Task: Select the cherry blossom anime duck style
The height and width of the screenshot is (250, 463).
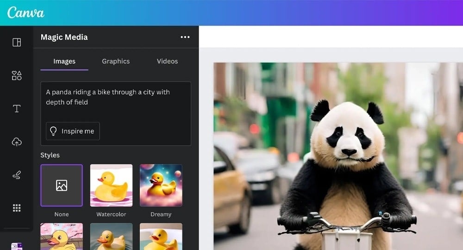Action: [x=62, y=237]
